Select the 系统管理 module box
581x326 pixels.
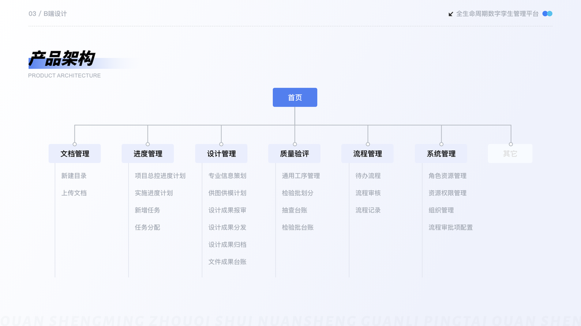(x=441, y=153)
